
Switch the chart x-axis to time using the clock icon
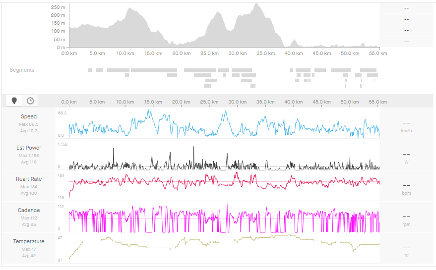click(x=30, y=101)
